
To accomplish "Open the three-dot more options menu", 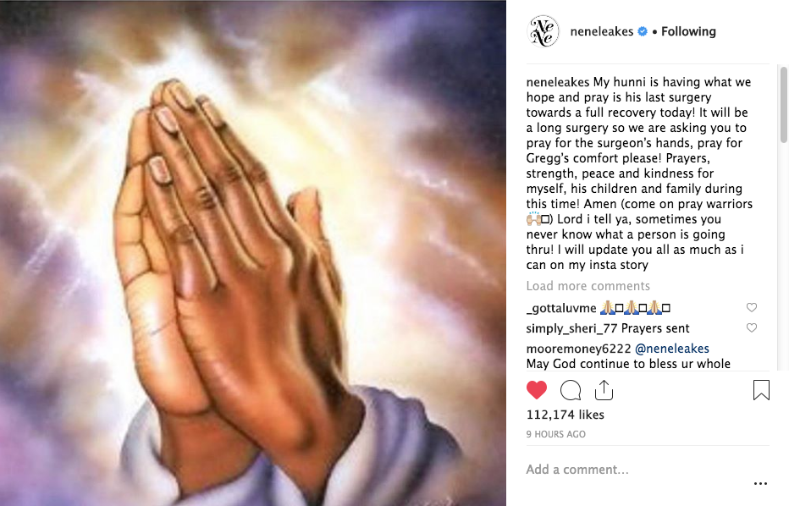I will click(x=760, y=483).
